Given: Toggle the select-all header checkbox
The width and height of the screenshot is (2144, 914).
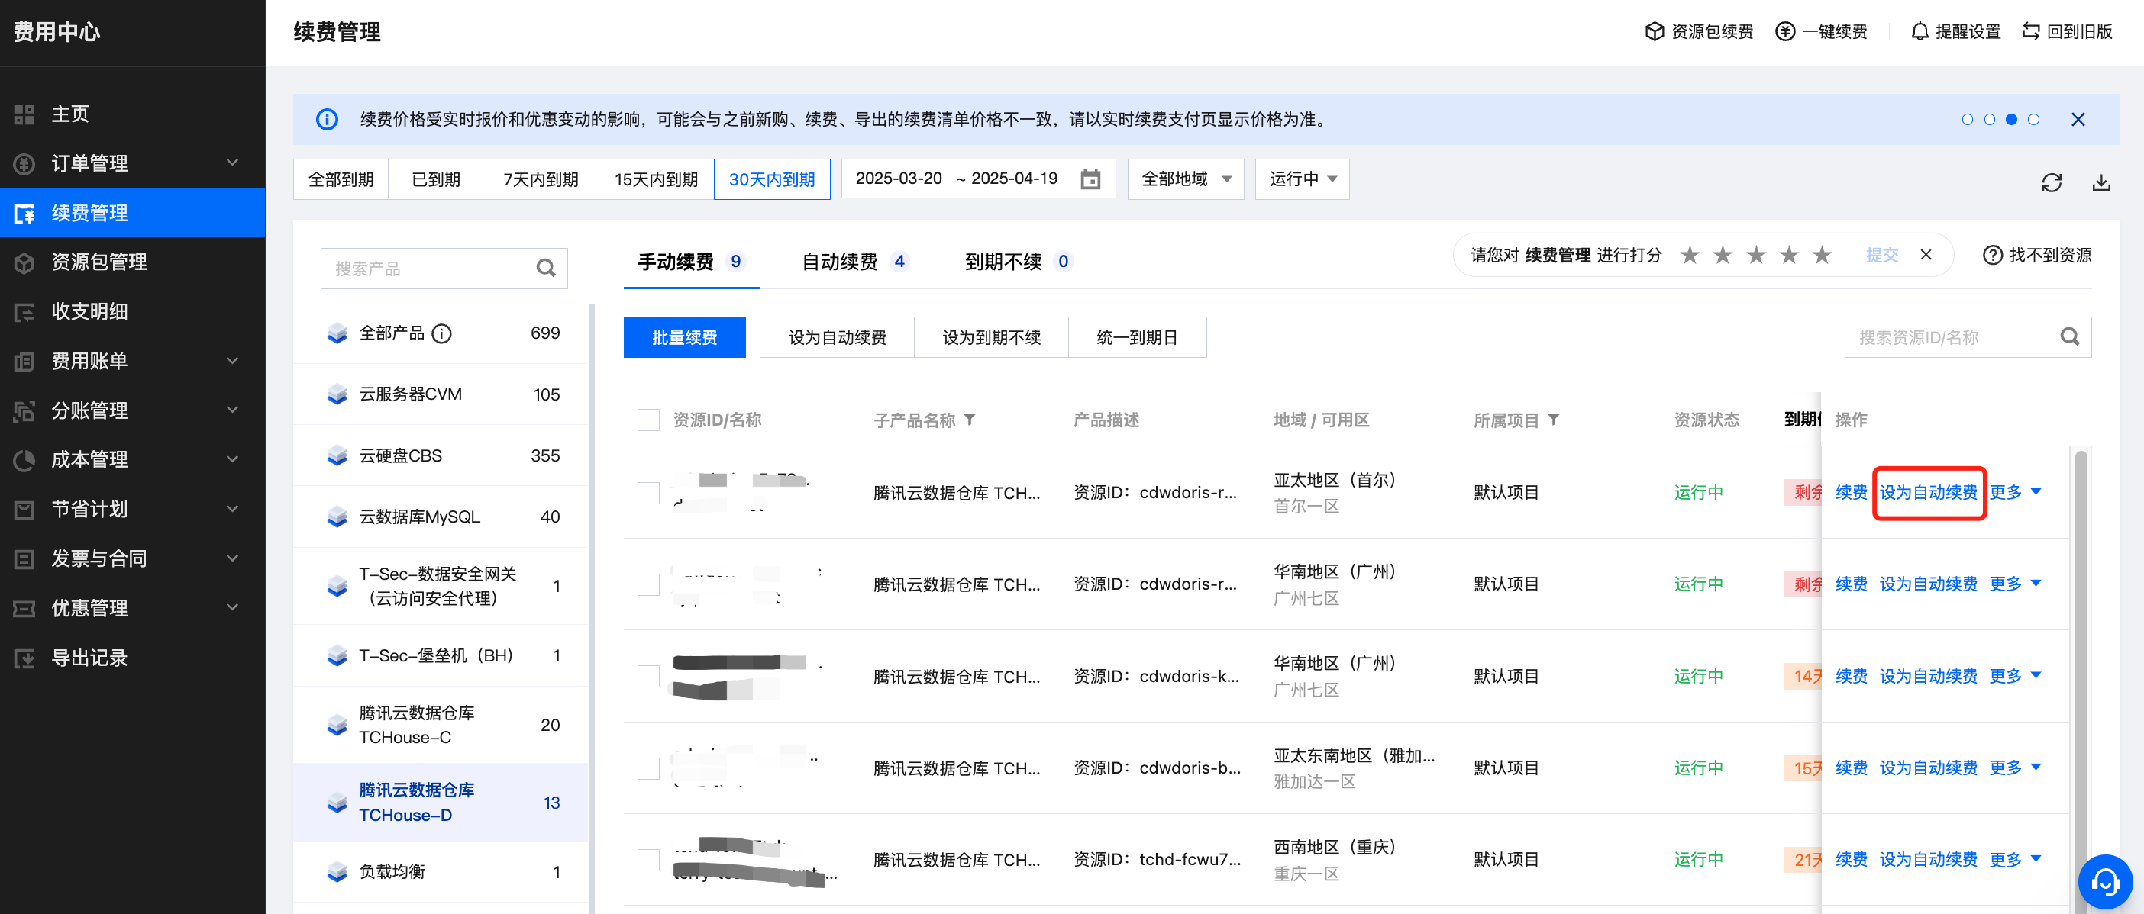Looking at the screenshot, I should point(647,419).
